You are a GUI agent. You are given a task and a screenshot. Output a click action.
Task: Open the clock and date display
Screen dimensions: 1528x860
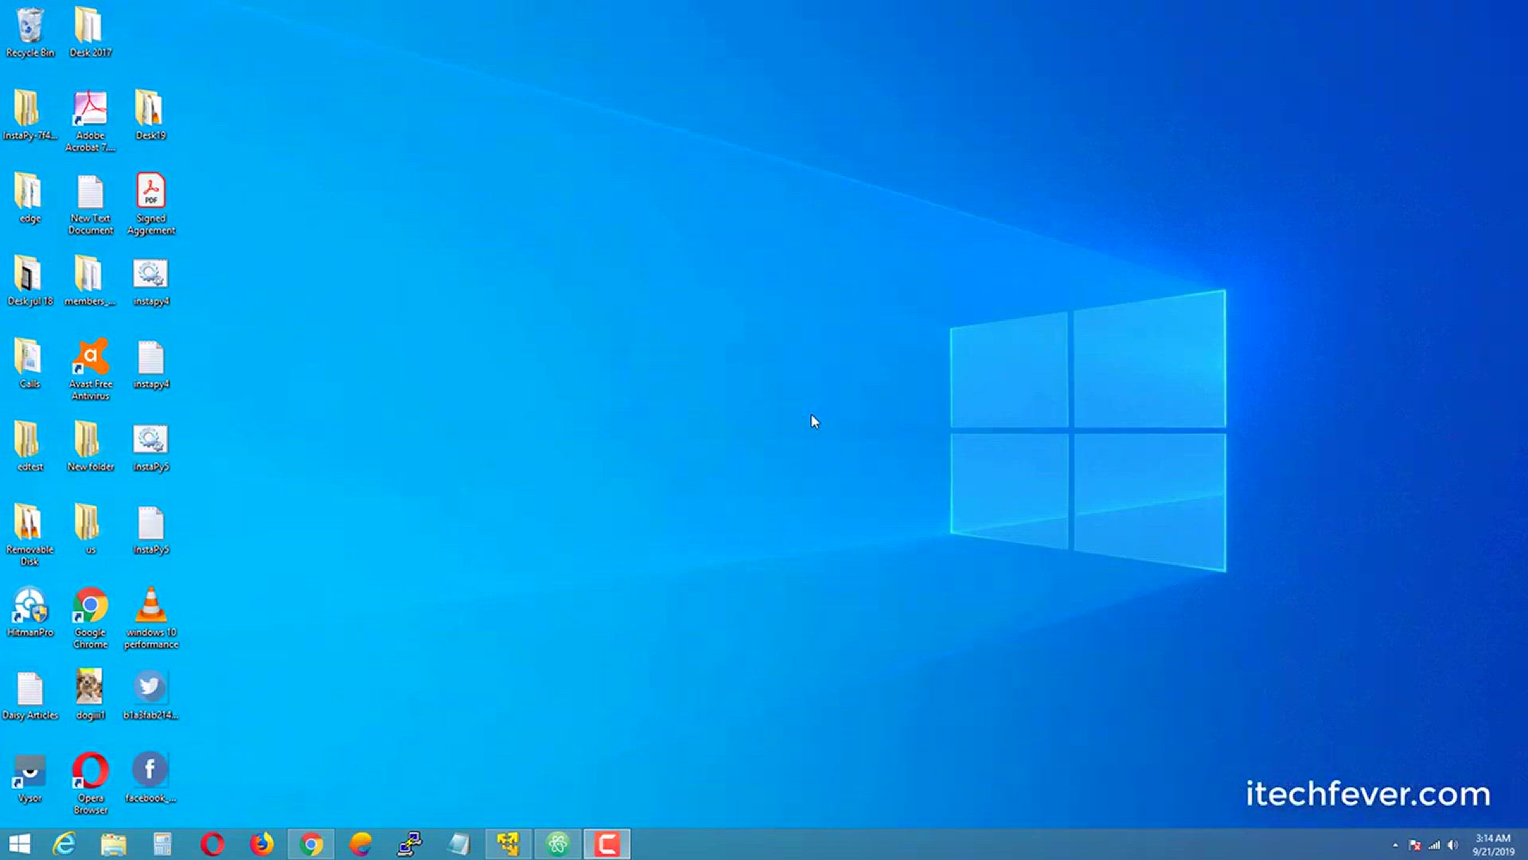point(1493,844)
